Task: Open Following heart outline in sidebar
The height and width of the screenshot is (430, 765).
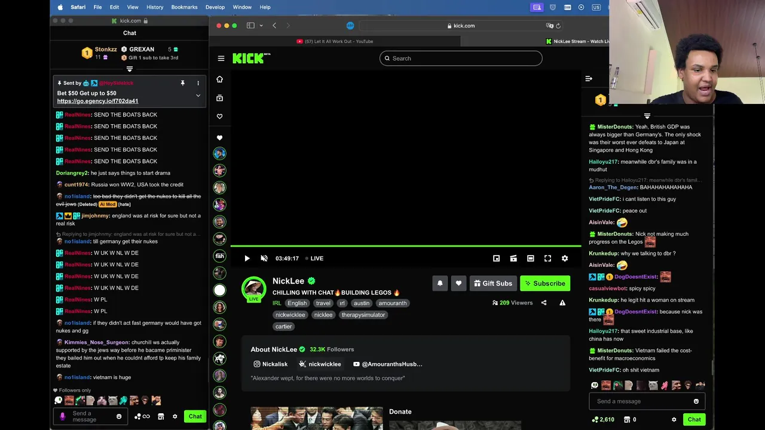Action: click(x=219, y=116)
